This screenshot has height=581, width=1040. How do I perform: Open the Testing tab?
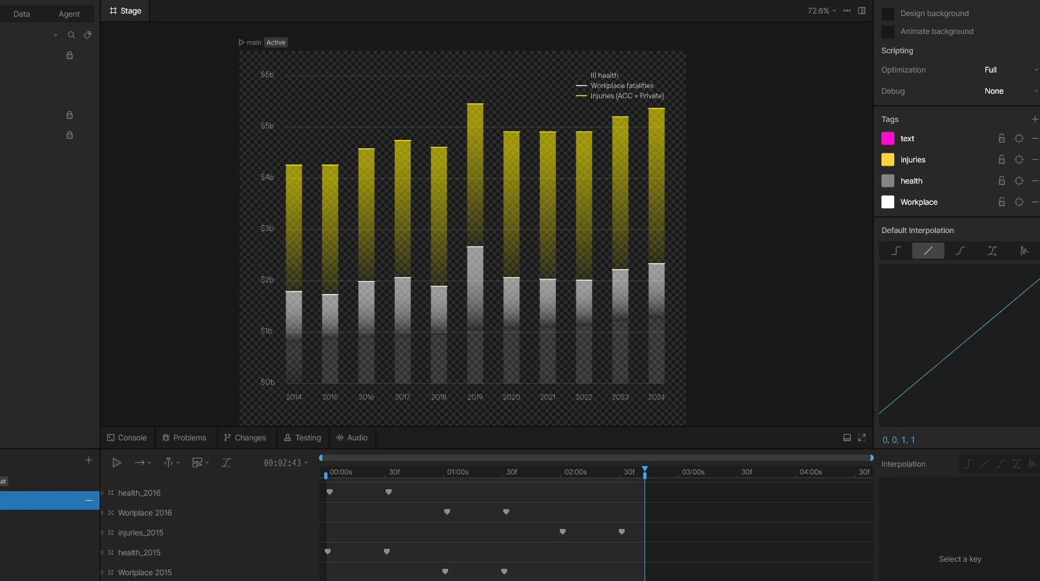click(x=302, y=438)
